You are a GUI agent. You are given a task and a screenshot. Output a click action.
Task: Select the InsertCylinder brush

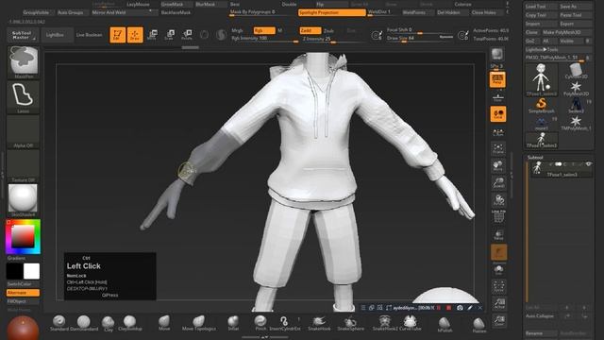tap(284, 323)
